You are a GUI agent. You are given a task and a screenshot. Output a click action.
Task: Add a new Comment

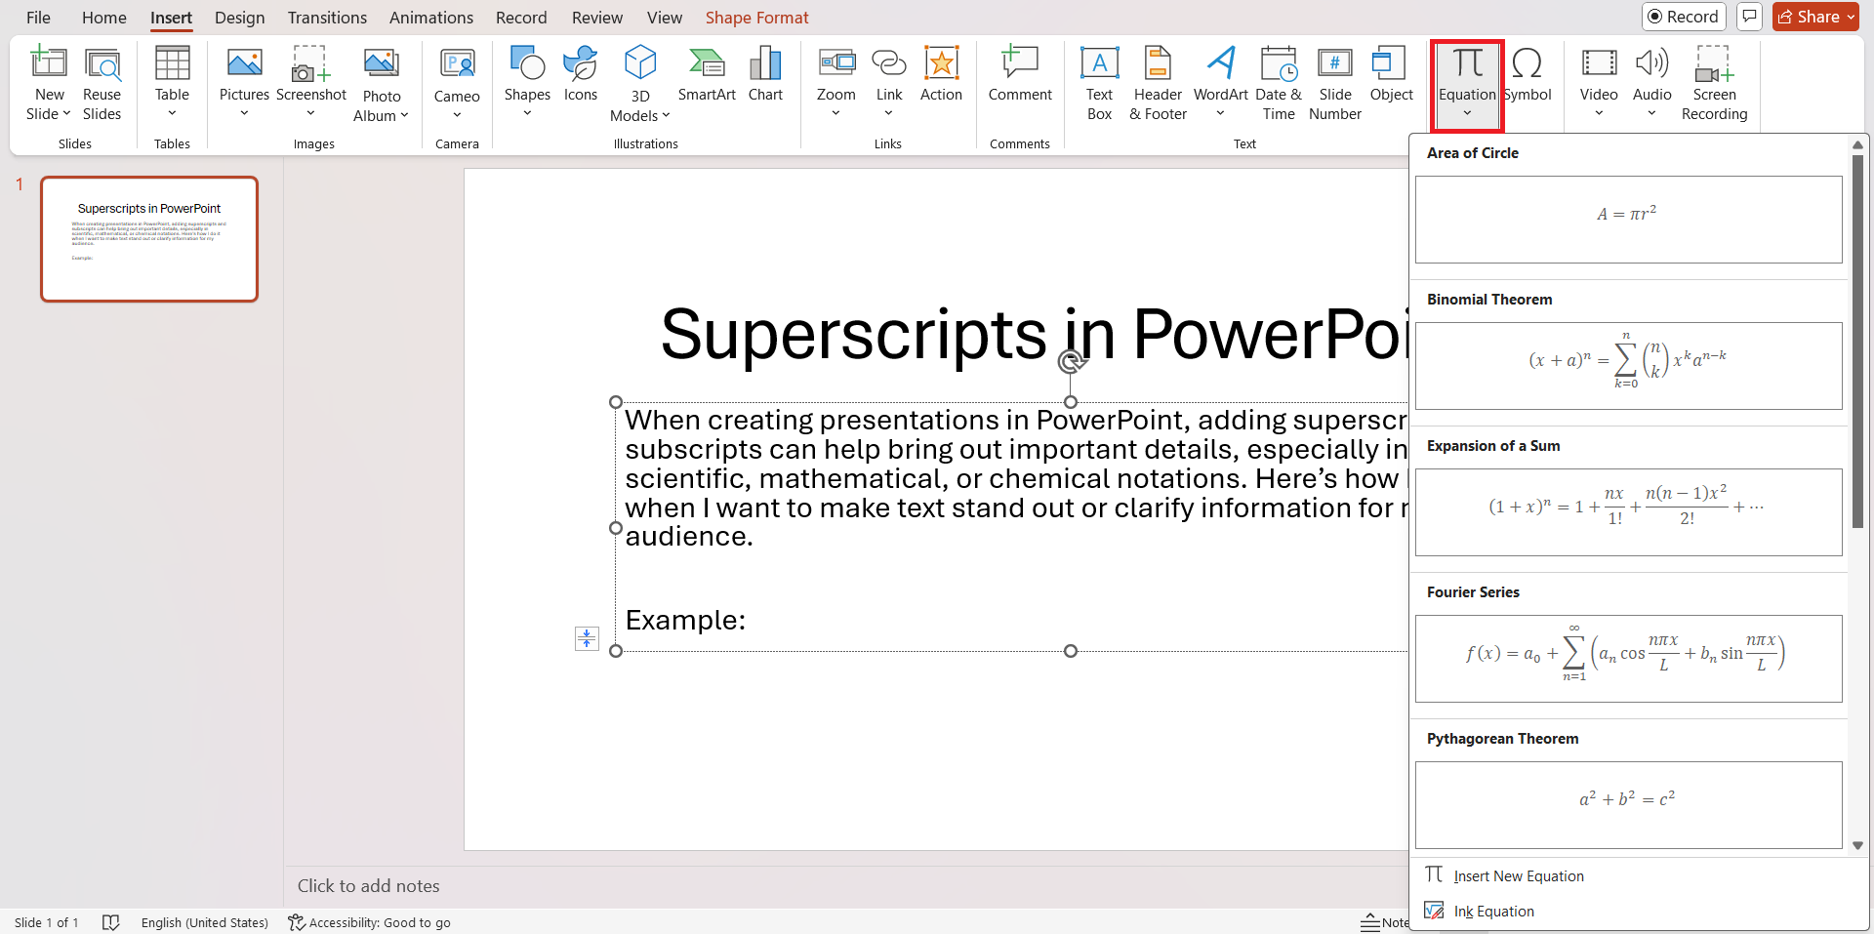click(x=1020, y=74)
